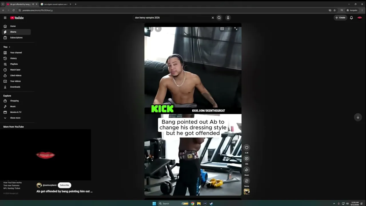Open Chrome's three-dot menu
The width and height of the screenshot is (366, 206).
click(x=363, y=10)
